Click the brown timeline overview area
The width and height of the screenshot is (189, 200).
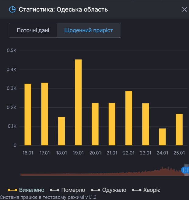100,174
